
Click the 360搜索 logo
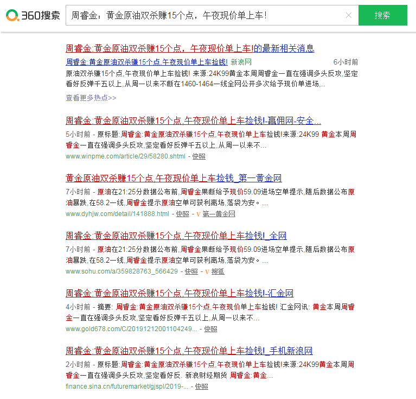33,15
